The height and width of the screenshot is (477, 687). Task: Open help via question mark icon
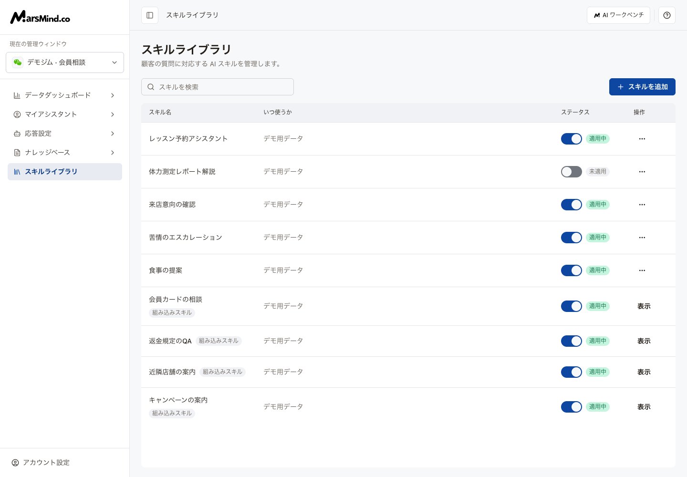point(667,15)
